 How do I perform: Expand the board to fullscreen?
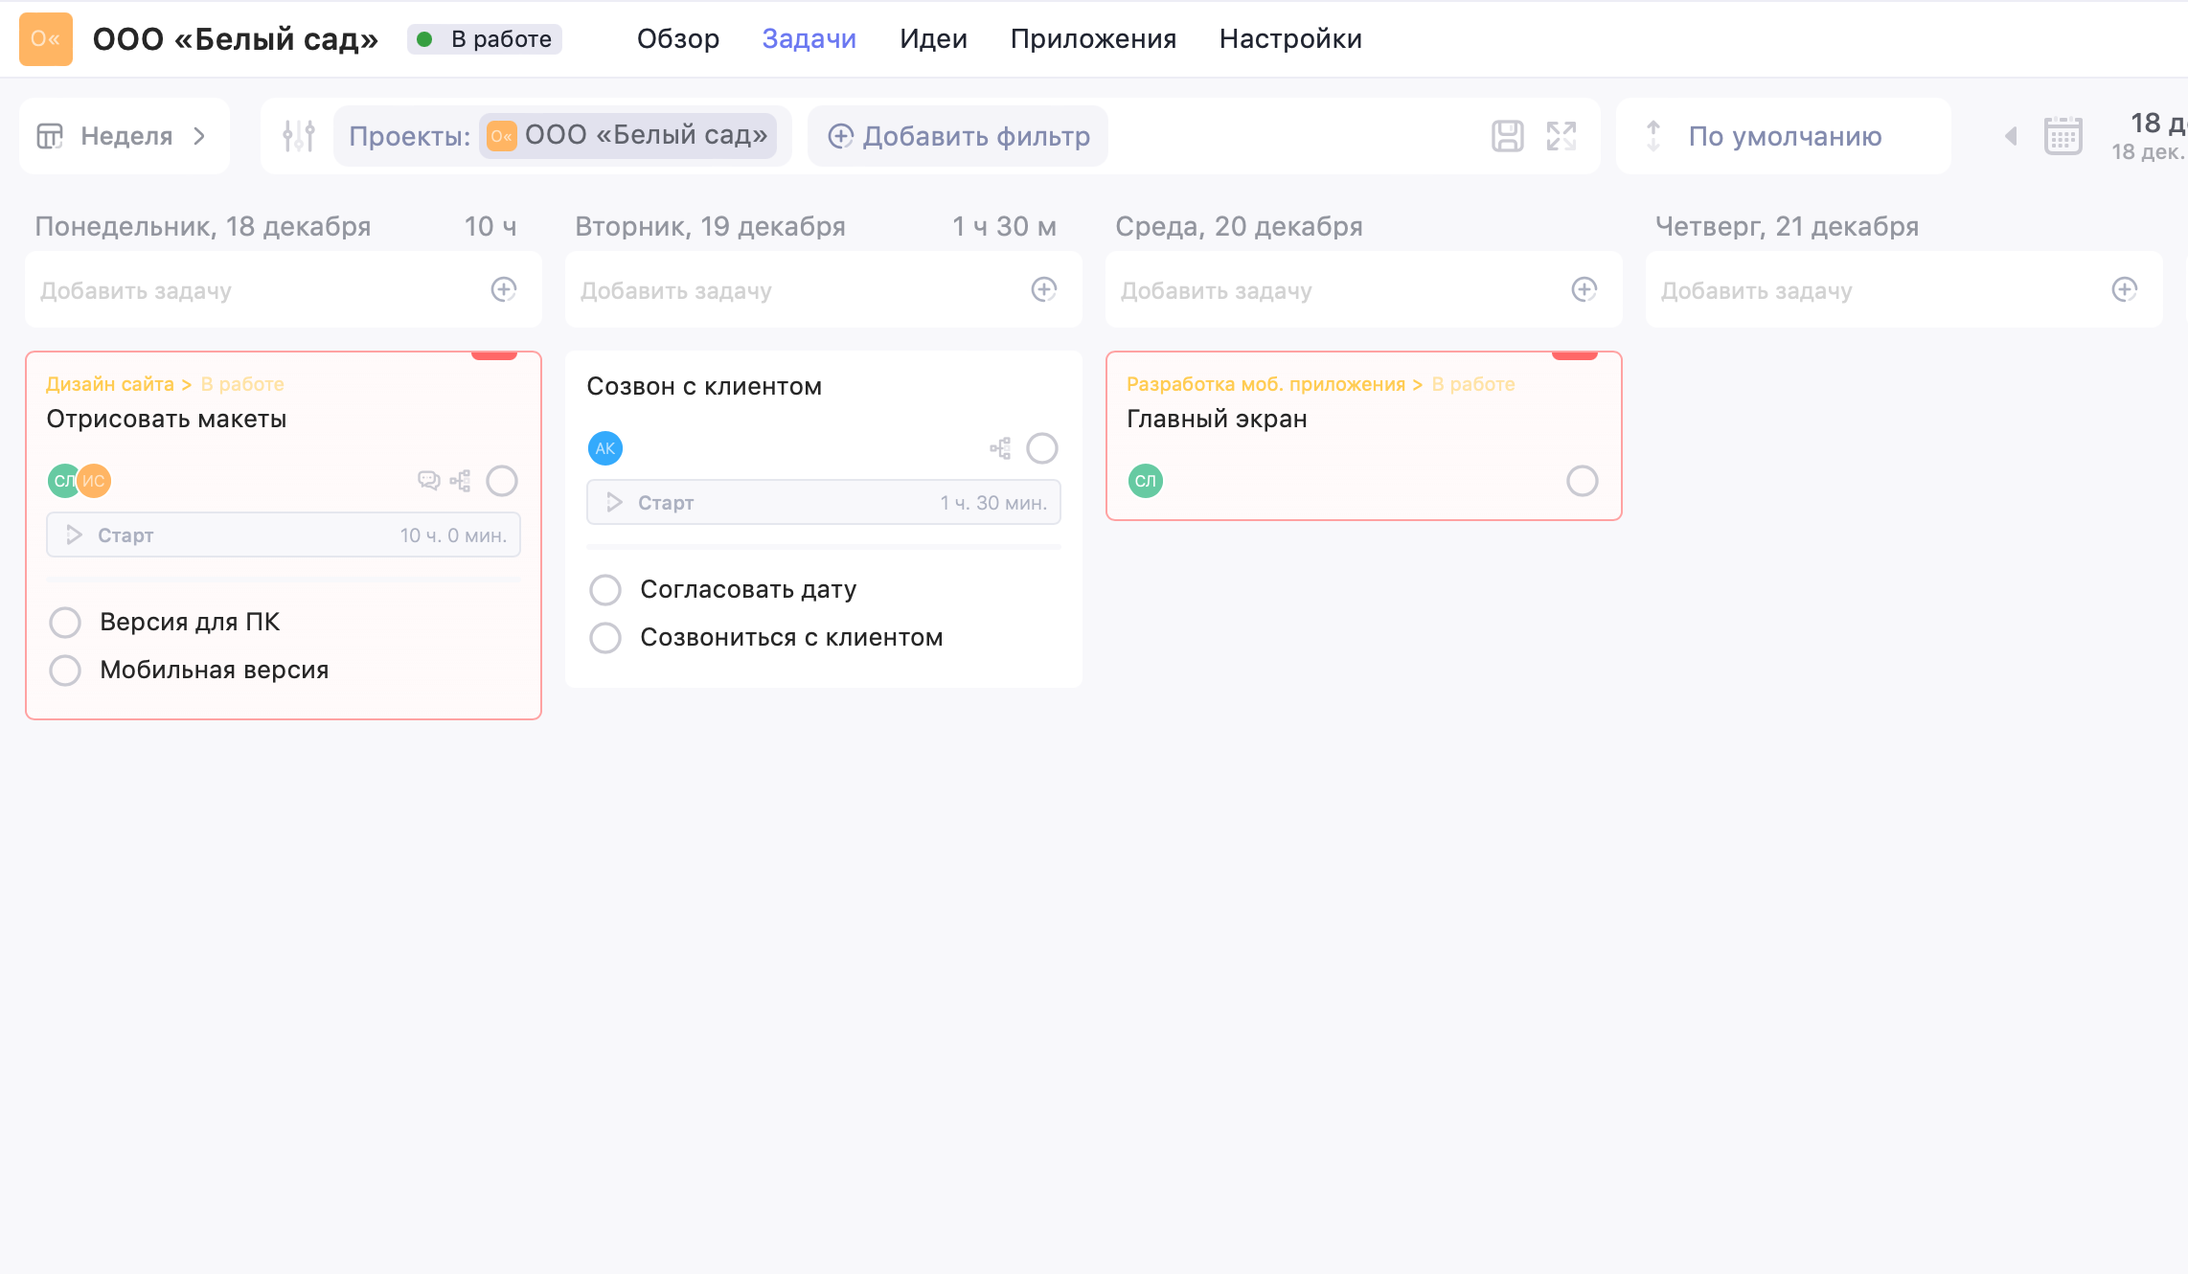[1561, 136]
